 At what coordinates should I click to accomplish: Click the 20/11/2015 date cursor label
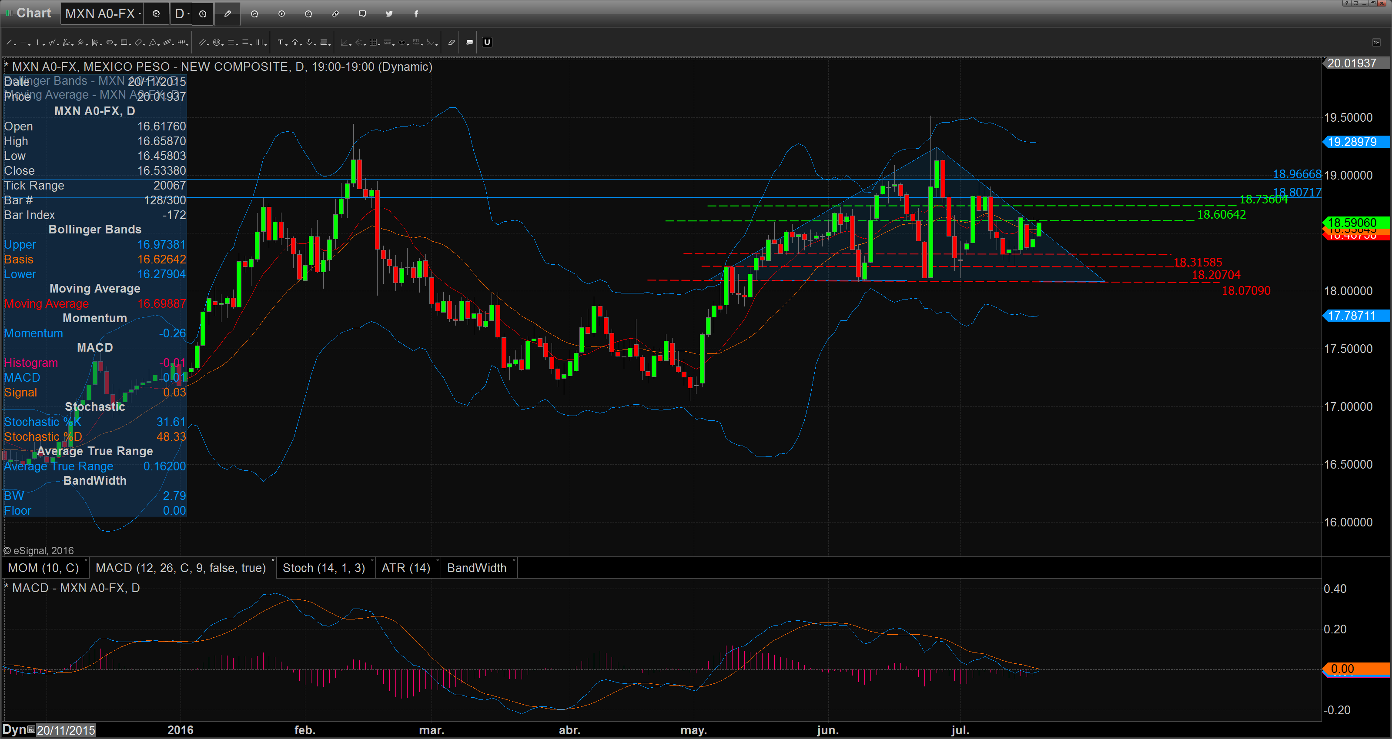66,730
